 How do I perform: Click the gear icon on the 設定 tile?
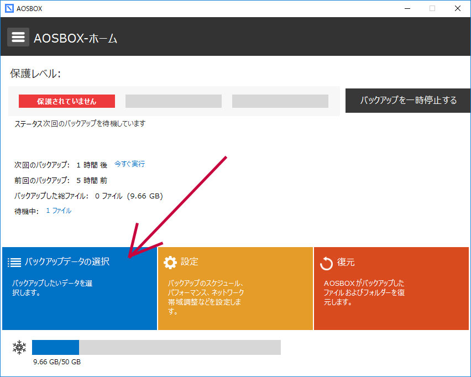click(170, 262)
